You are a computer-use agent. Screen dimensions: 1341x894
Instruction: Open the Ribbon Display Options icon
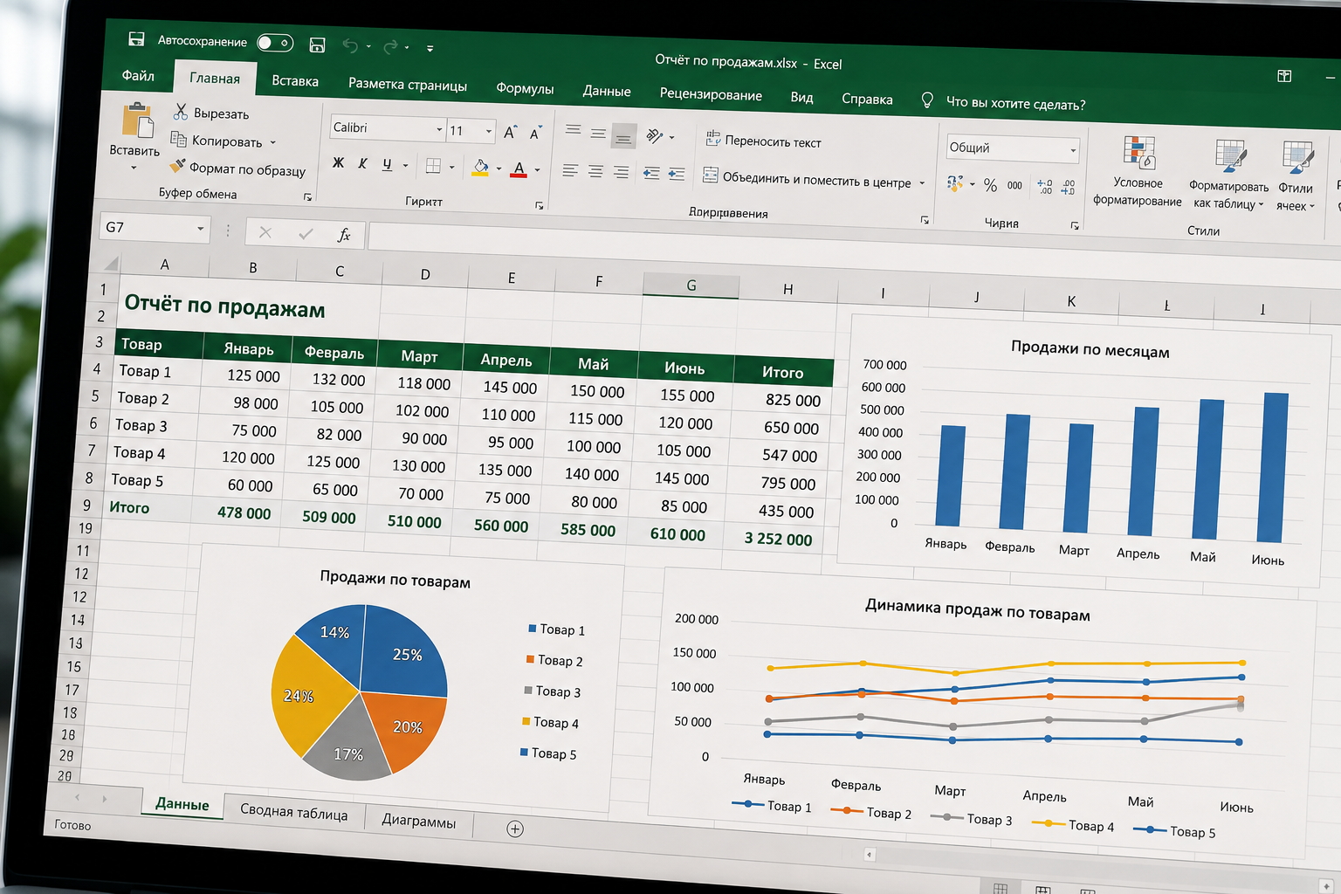[x=1284, y=76]
